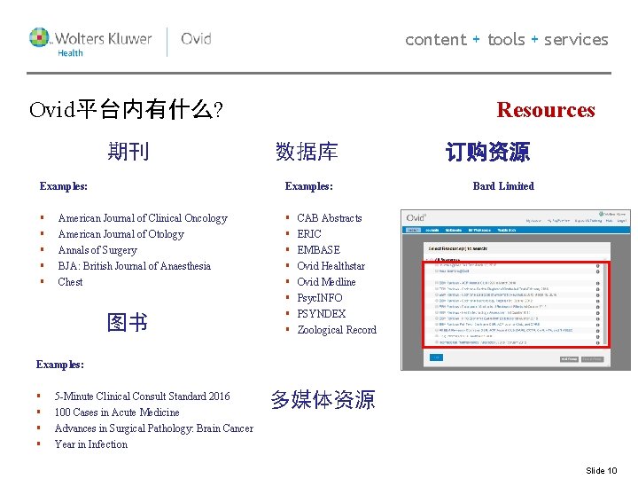Screen dimensions: 638x479
Task: Select 'Zoological Record' database entry
Action: tap(337, 330)
